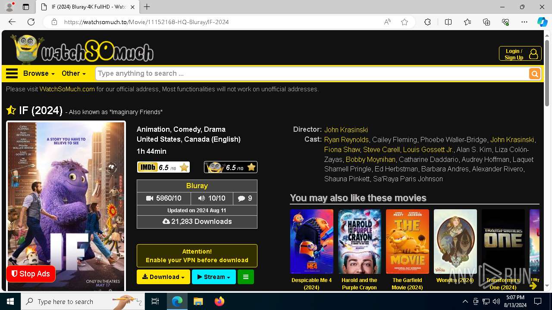The image size is (552, 310).
Task: Expand the Browse dropdown menu
Action: click(39, 73)
